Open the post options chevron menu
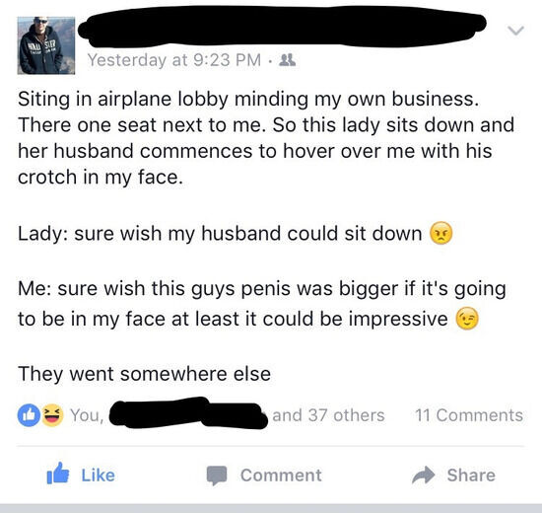 coord(515,31)
